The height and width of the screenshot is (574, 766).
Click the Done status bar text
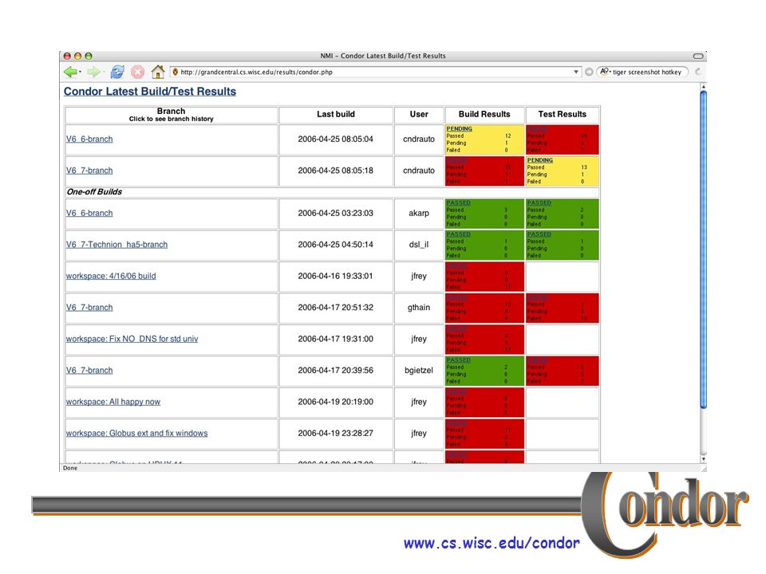pyautogui.click(x=70, y=468)
